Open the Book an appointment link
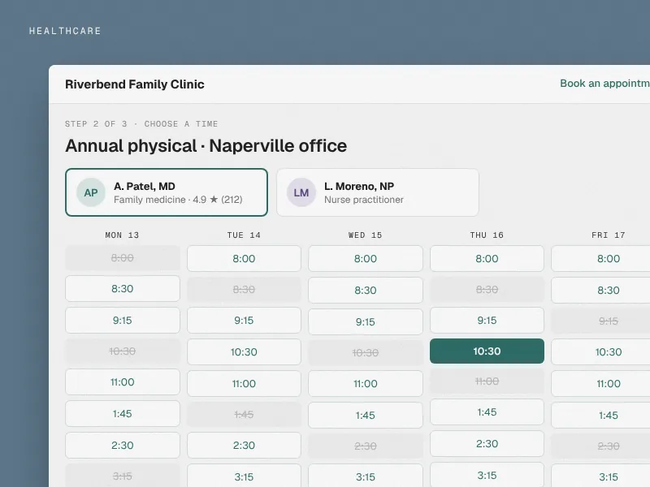 (604, 84)
